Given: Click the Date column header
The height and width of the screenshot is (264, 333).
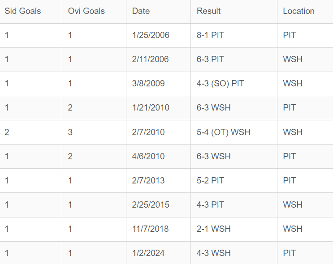Looking at the screenshot, I should [x=141, y=11].
